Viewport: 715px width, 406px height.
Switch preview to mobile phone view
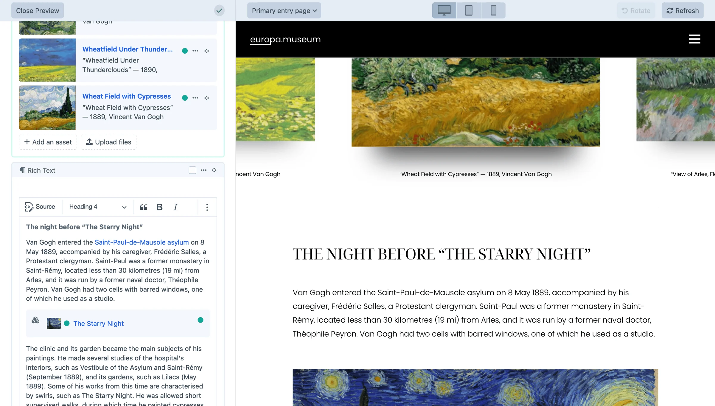493,10
